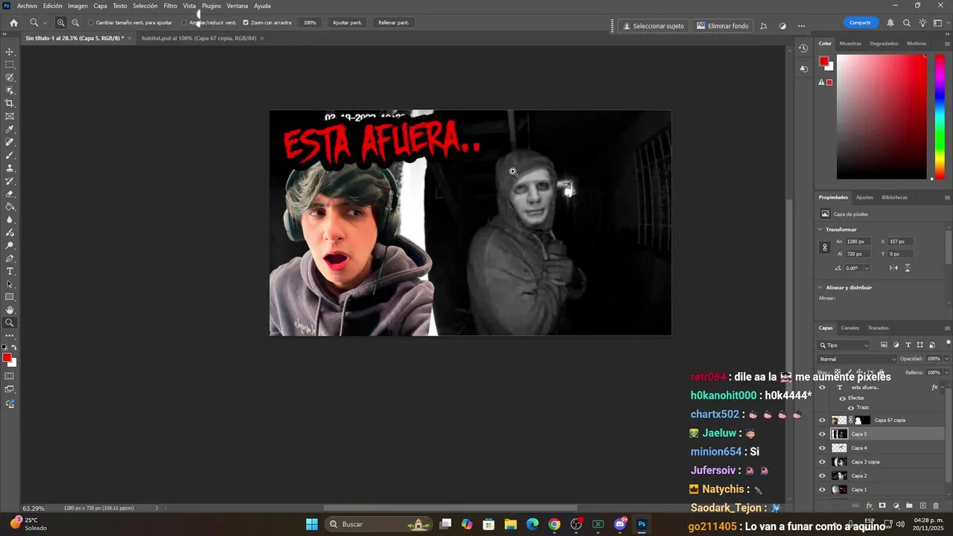
Task: Hide the Capa 3 copia layer
Action: (822, 462)
